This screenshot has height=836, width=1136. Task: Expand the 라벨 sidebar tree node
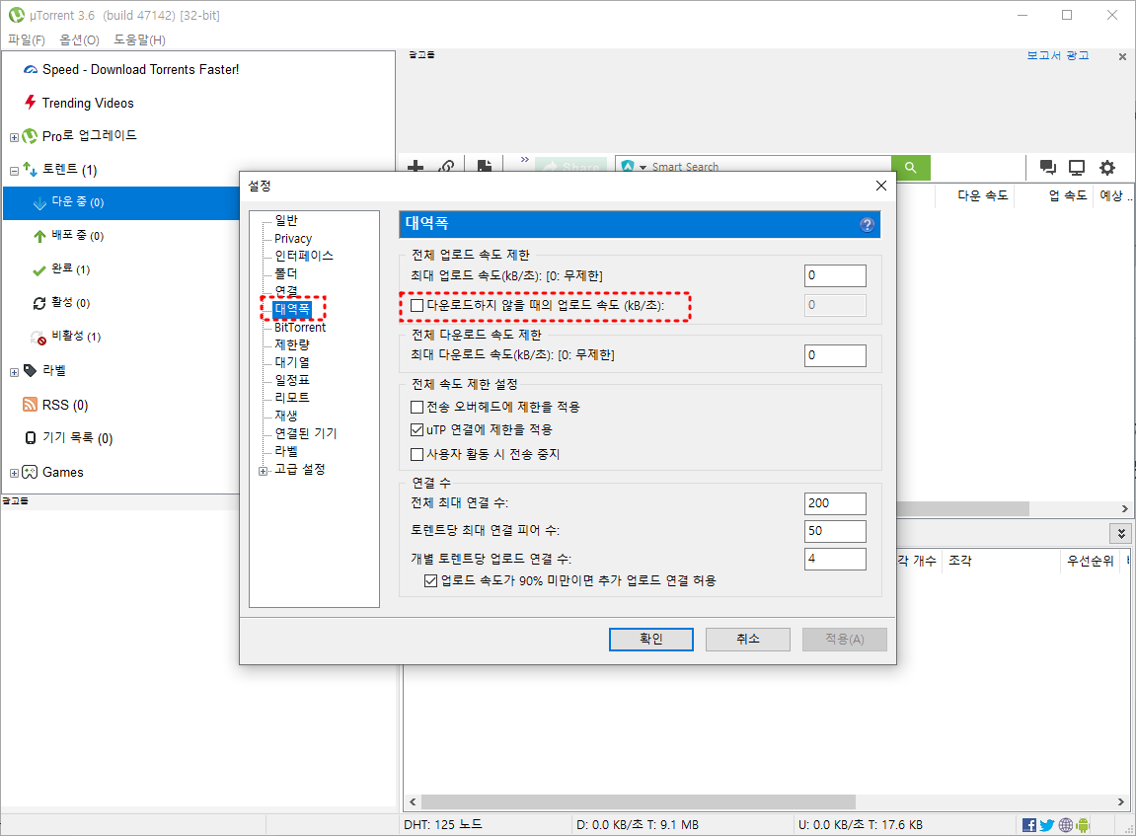coord(14,372)
